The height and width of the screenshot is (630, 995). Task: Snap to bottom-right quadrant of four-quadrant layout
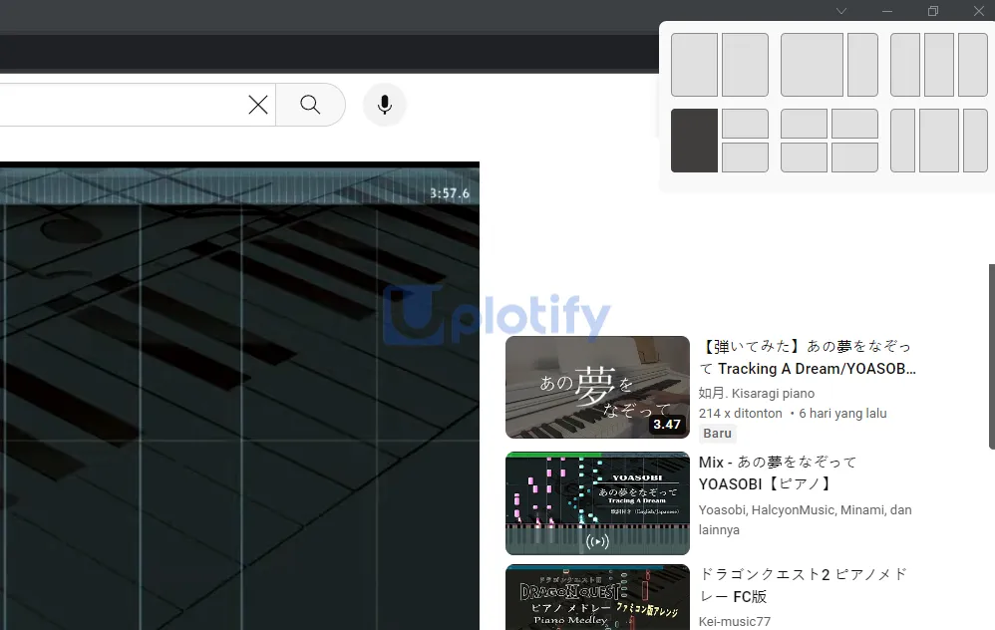pyautogui.click(x=854, y=157)
